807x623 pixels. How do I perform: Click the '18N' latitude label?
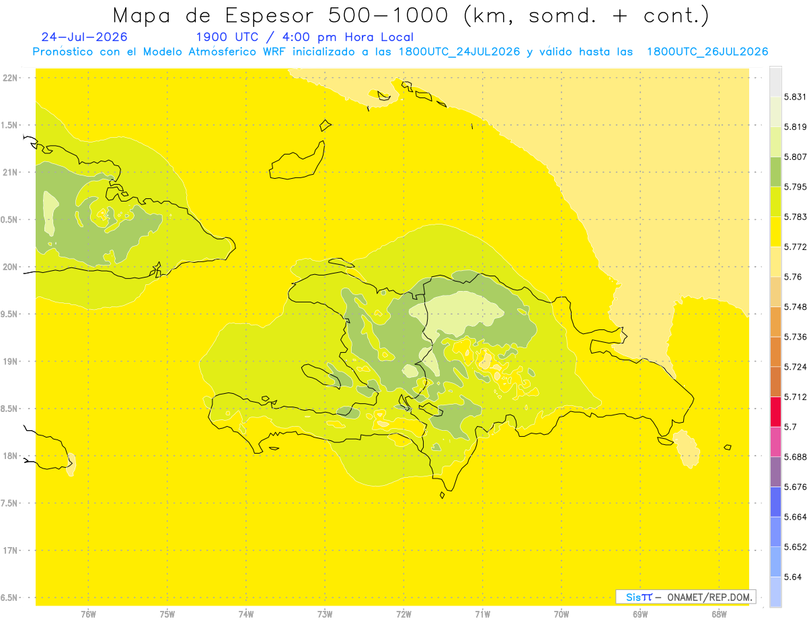(x=11, y=456)
